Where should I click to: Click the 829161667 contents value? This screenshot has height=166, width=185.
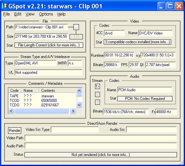click(50, 105)
